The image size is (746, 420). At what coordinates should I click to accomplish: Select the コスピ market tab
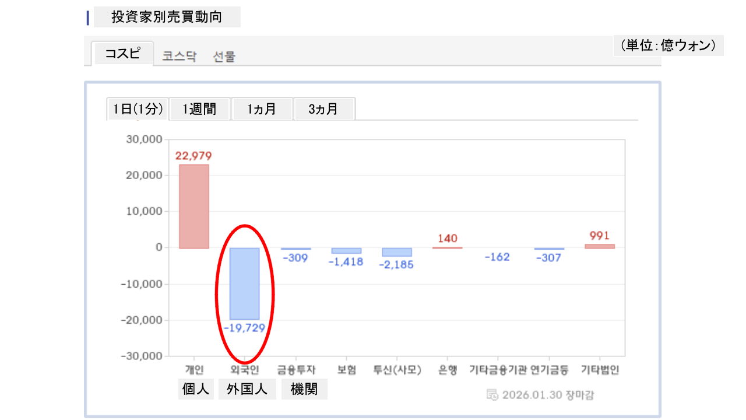click(122, 54)
